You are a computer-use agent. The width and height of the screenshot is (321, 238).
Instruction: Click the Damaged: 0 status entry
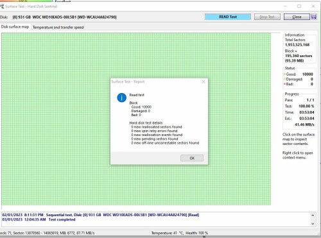click(299, 79)
